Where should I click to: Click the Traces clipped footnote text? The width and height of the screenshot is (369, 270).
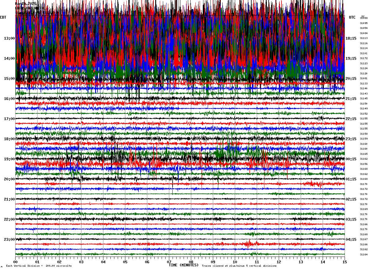pos(239,266)
